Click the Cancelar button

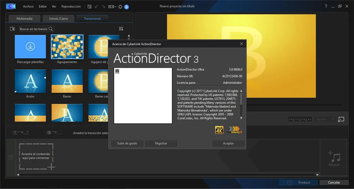pos(334,182)
